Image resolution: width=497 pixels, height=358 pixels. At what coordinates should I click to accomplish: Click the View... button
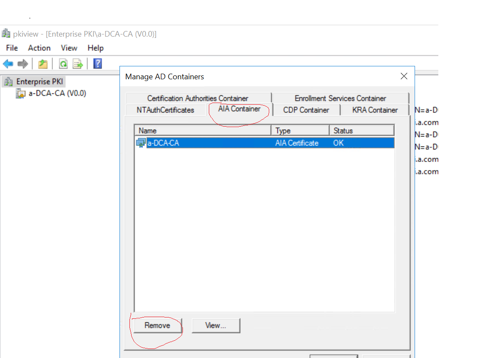216,326
